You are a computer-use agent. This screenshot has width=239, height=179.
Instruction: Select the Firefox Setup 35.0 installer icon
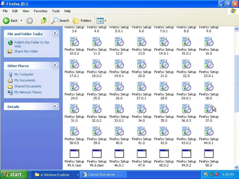click(x=164, y=109)
